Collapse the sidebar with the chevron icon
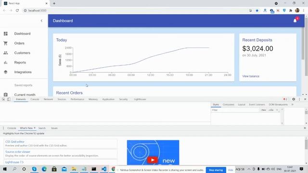Screen dimensions: 308x173 tap(41, 21)
